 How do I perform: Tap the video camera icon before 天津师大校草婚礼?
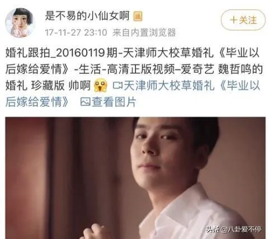point(117,86)
